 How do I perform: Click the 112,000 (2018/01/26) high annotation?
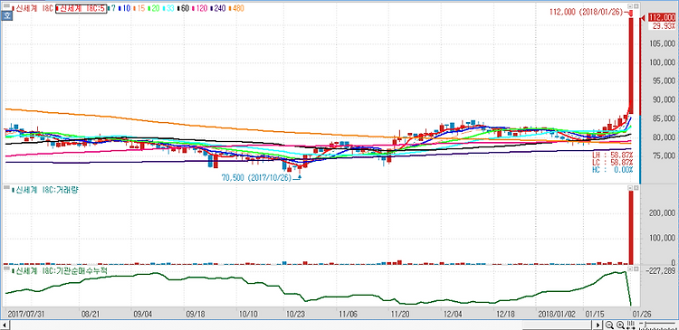coord(588,13)
